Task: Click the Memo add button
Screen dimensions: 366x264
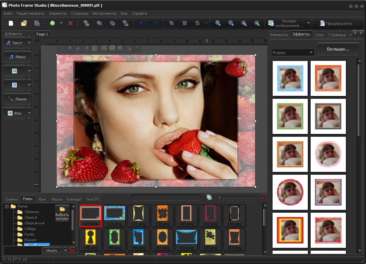Action: coord(17,57)
